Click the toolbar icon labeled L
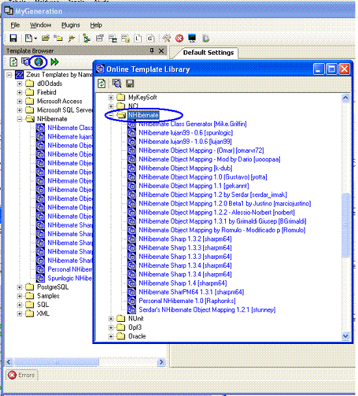 [x=137, y=38]
